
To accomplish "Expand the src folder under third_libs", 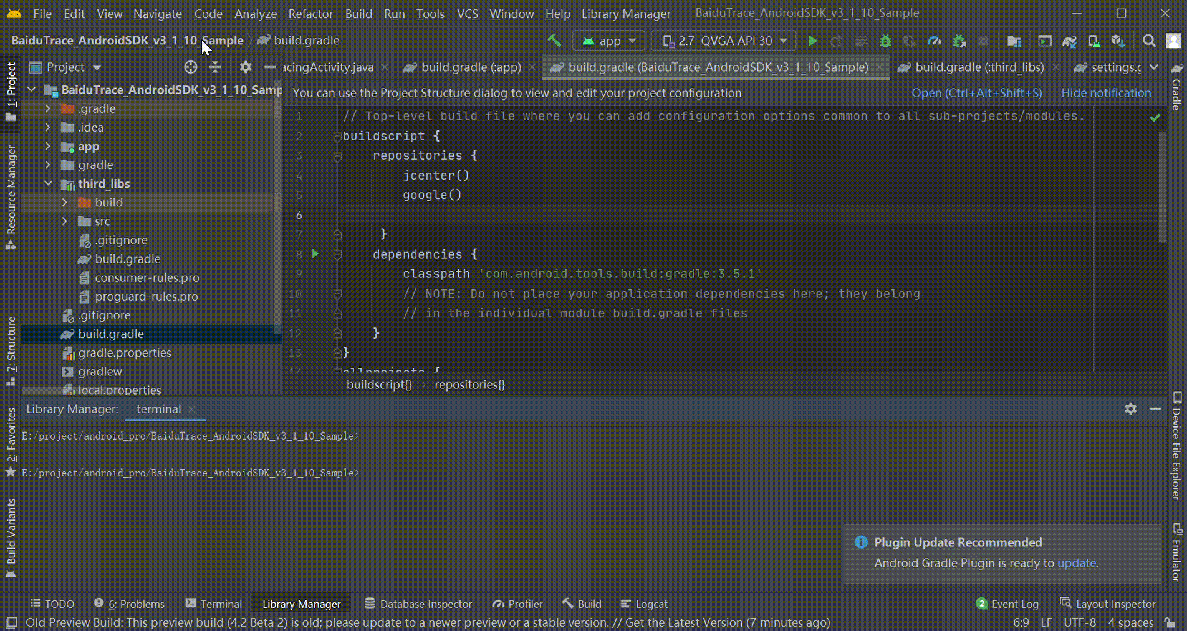I will coord(65,221).
